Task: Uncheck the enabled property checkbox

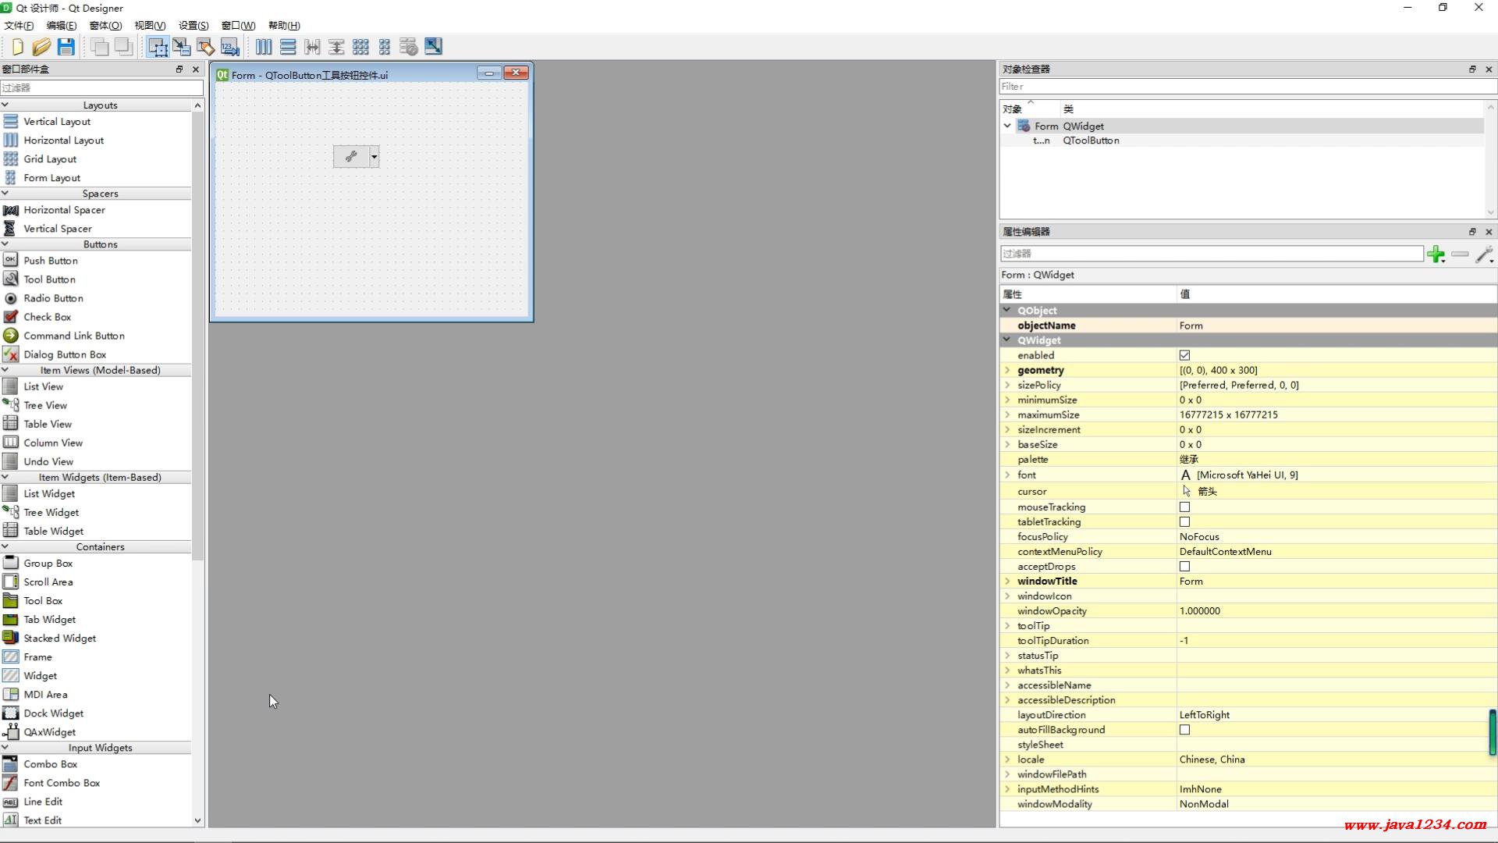Action: (x=1184, y=355)
